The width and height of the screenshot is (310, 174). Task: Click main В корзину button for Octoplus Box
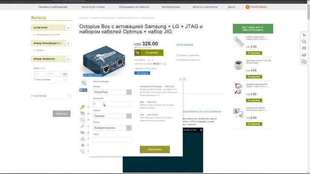click(x=149, y=53)
